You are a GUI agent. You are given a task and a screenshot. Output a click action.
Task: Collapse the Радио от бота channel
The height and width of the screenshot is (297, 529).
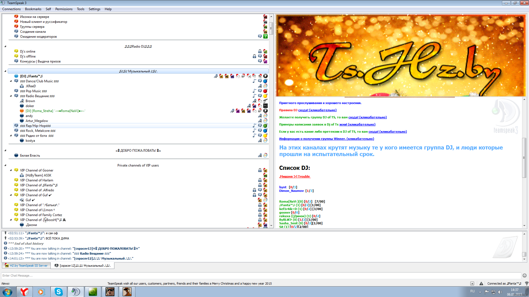(11, 136)
